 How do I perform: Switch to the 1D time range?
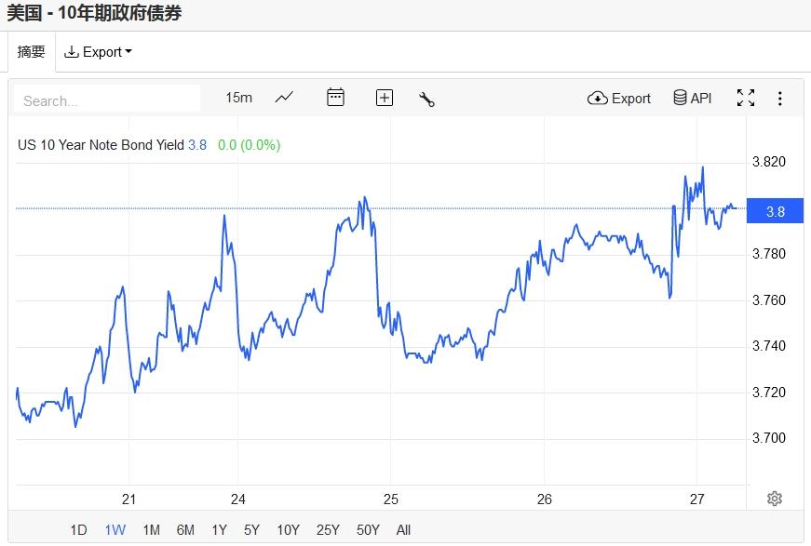click(x=78, y=530)
